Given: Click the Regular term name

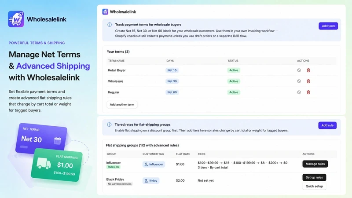Looking at the screenshot, I should (114, 92).
